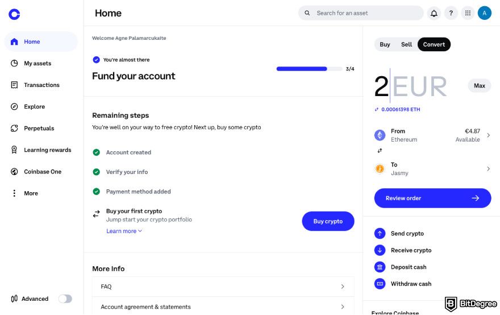The width and height of the screenshot is (500, 315).
Task: Click the Home page title
Action: pyautogui.click(x=108, y=13)
